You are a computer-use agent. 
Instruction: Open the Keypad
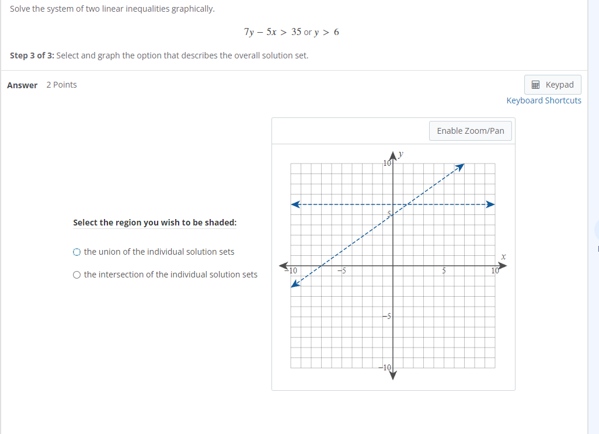pyautogui.click(x=552, y=84)
